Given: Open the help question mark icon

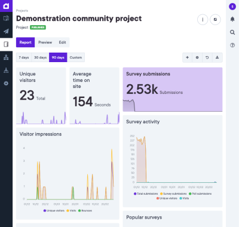Looking at the screenshot, I should [x=232, y=45].
